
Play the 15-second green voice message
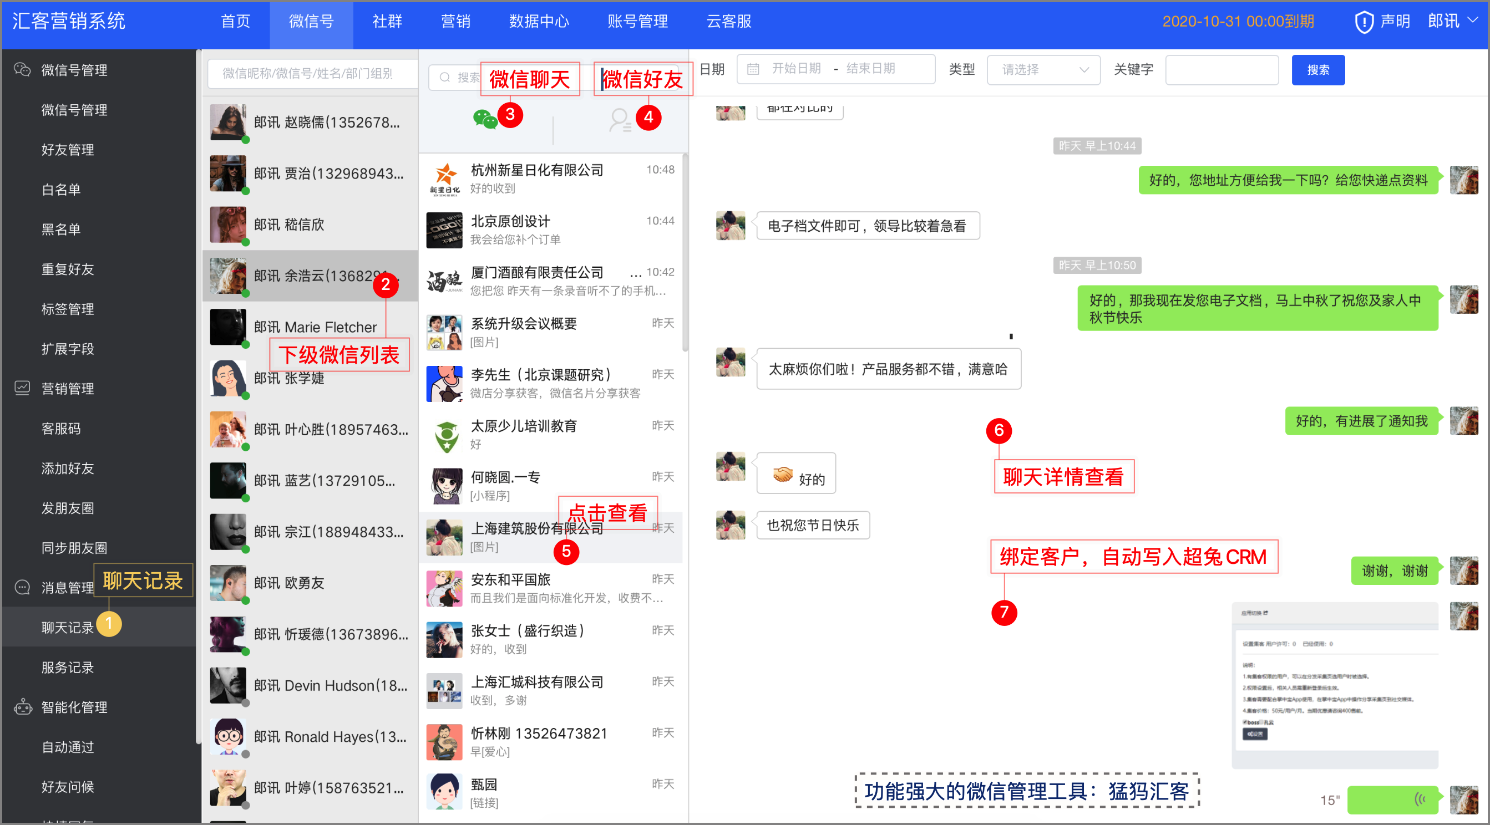pos(1392,799)
